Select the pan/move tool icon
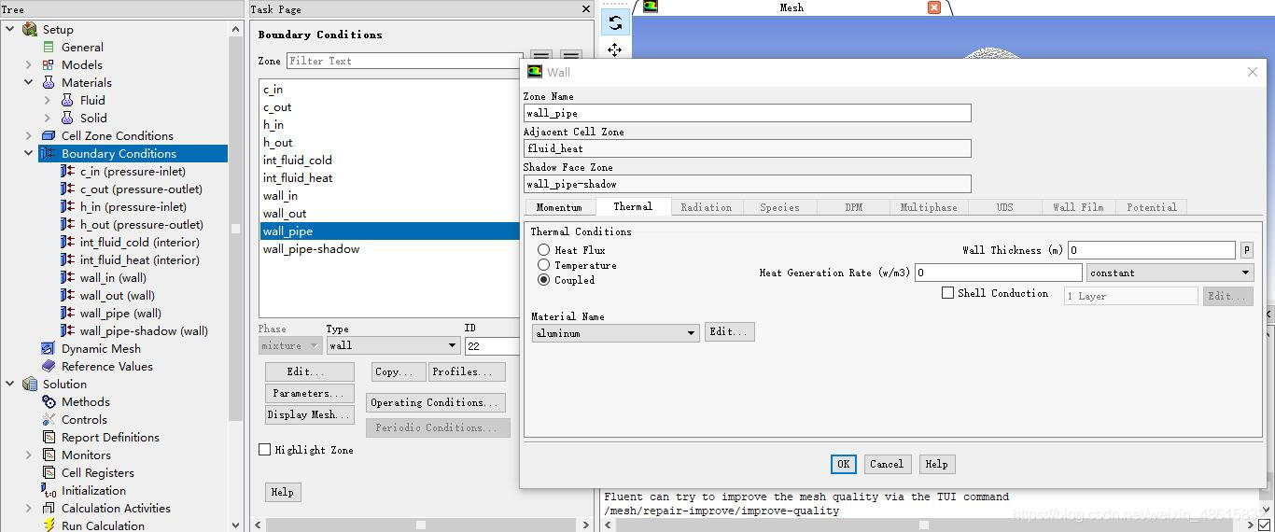The height and width of the screenshot is (532, 1275). point(614,49)
